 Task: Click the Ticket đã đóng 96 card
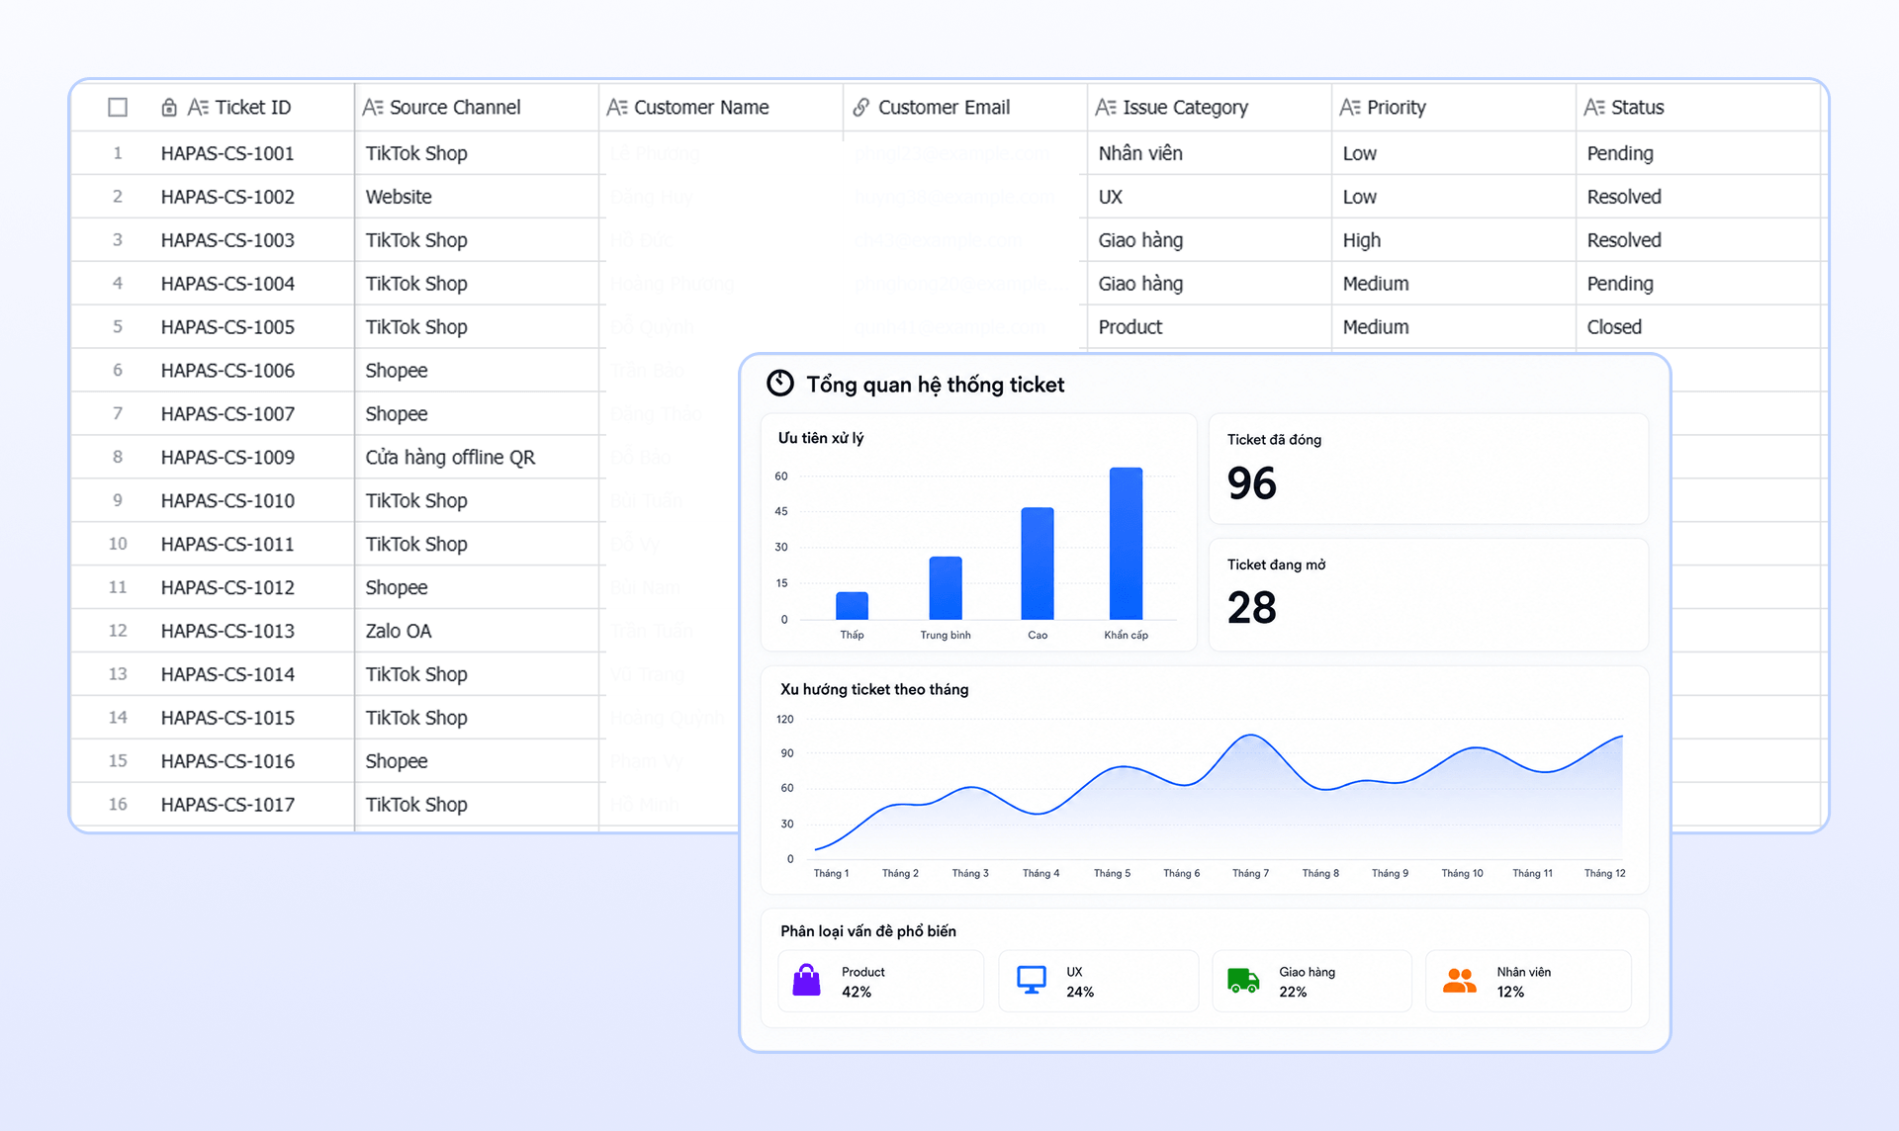(x=1428, y=469)
